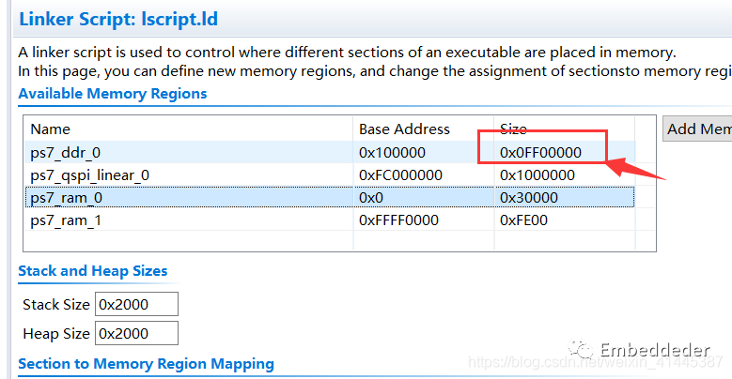The width and height of the screenshot is (732, 379).
Task: Click the Add Memory button
Action: pyautogui.click(x=697, y=129)
